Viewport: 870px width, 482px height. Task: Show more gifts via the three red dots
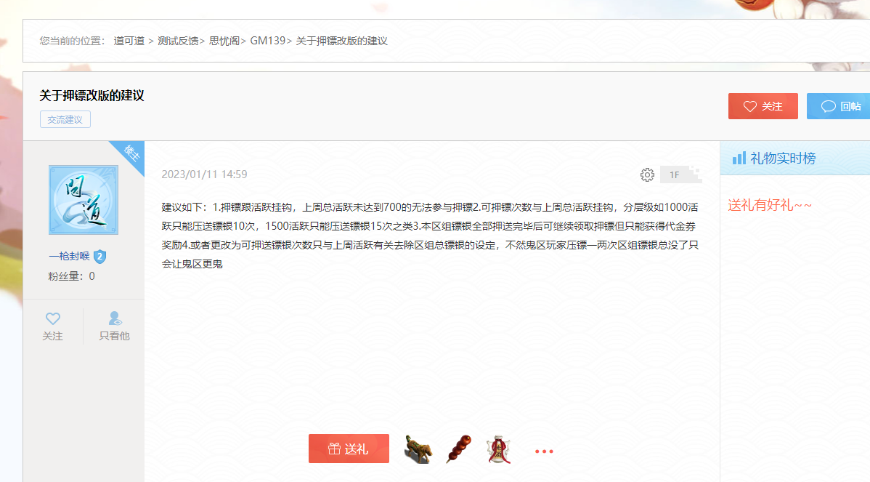pyautogui.click(x=544, y=451)
